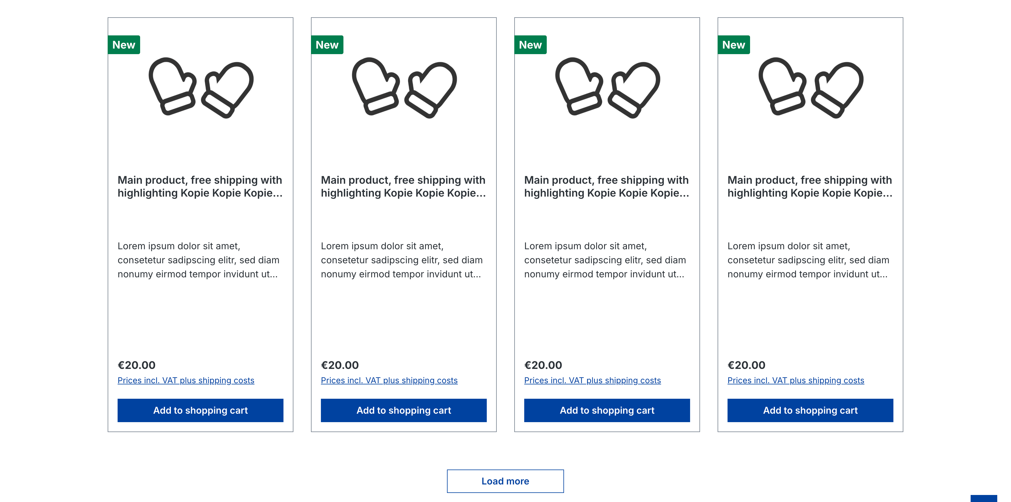Open shipping costs link in third card
The image size is (1011, 502).
[593, 380]
